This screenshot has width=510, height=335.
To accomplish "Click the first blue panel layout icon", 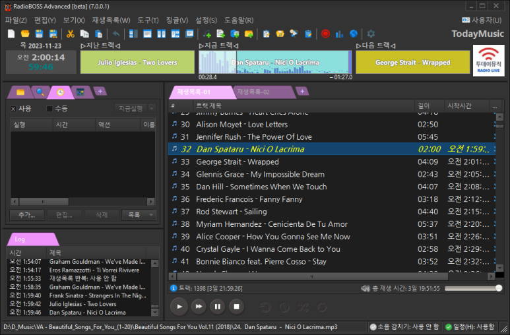I will 133,34.
